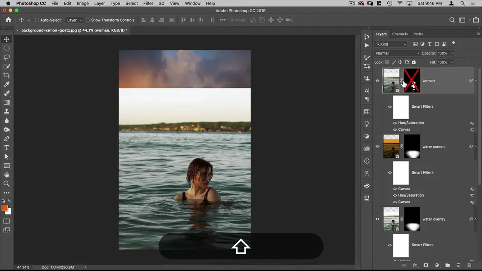The width and height of the screenshot is (482, 271).
Task: Select the woman layer thumbnail
Action: pyautogui.click(x=391, y=81)
